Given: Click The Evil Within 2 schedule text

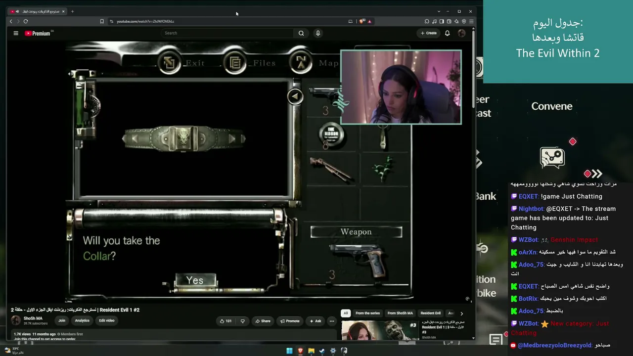Looking at the screenshot, I should click(x=558, y=53).
